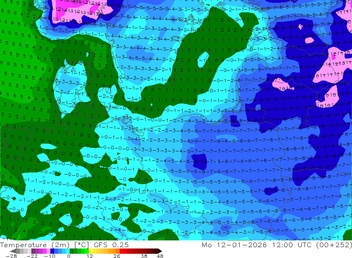The width and height of the screenshot is (352, 258).
Task: Click the "0" legend value
Action: pyautogui.click(x=69, y=256)
